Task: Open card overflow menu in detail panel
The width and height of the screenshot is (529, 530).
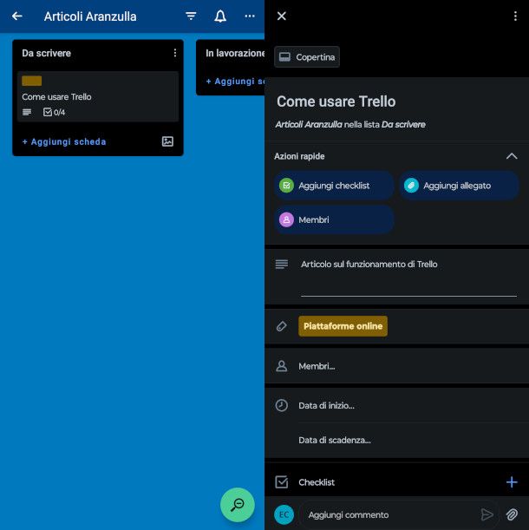Action: pyautogui.click(x=515, y=16)
